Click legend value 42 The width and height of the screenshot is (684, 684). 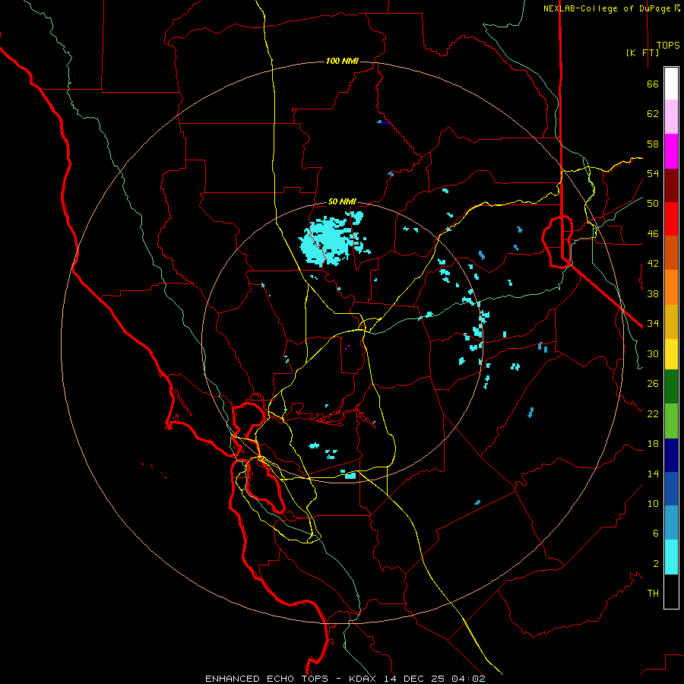(653, 264)
